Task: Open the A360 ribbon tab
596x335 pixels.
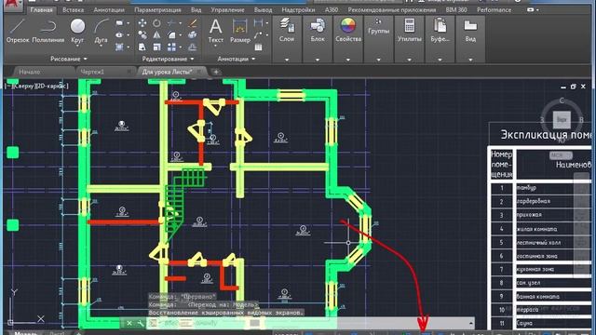Action: (332, 10)
